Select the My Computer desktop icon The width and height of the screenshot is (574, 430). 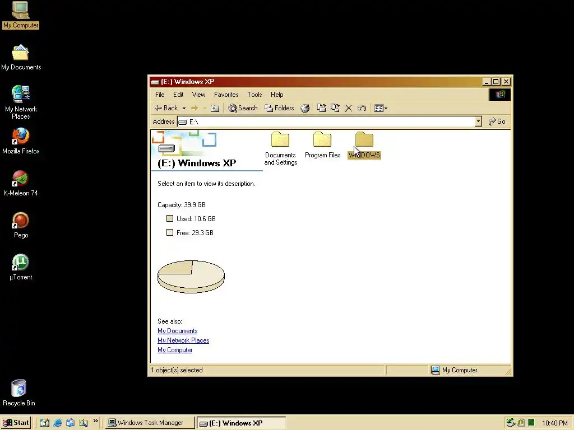pyautogui.click(x=21, y=15)
